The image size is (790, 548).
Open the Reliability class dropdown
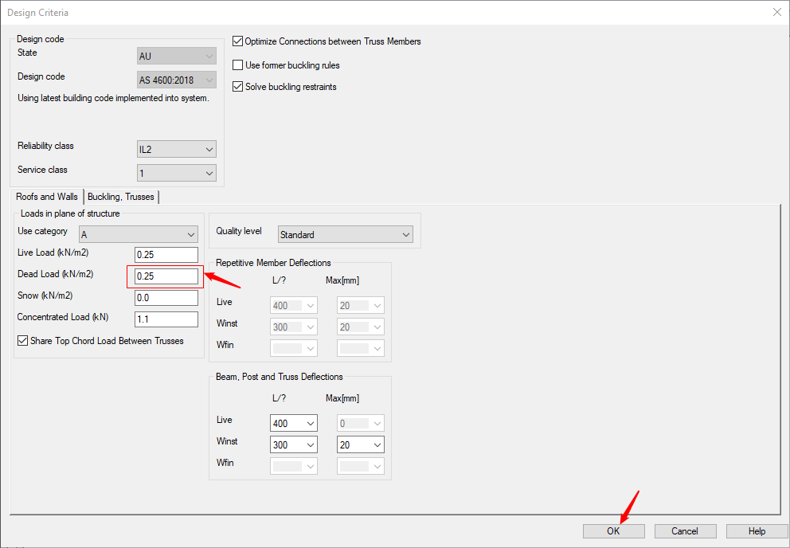tap(176, 150)
